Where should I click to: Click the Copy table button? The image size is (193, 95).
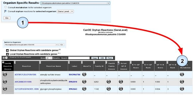(x=95, y=58)
